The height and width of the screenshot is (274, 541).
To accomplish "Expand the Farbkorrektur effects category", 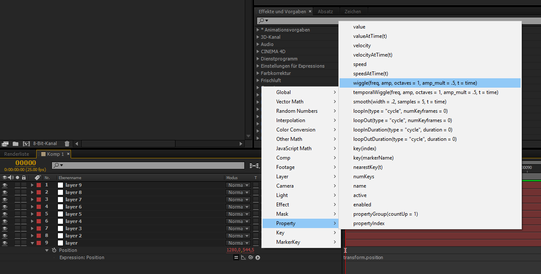I will pyautogui.click(x=258, y=73).
